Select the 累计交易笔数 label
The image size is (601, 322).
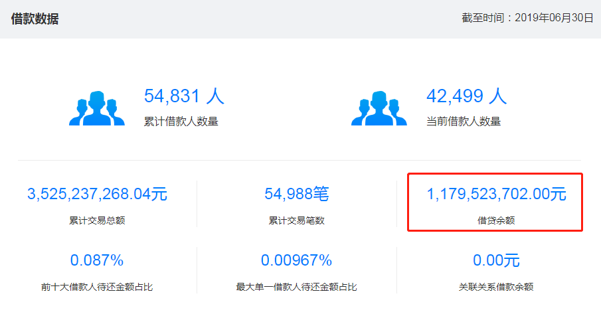coord(297,220)
